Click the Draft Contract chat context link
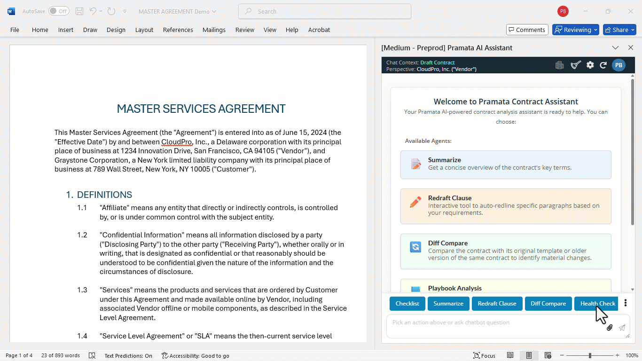 click(438, 63)
